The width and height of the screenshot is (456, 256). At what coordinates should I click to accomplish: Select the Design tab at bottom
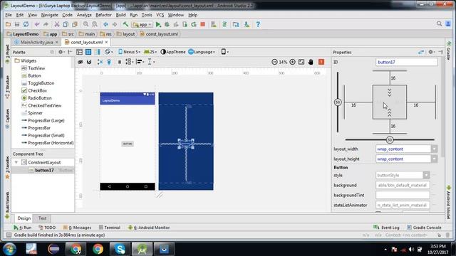coord(24,218)
